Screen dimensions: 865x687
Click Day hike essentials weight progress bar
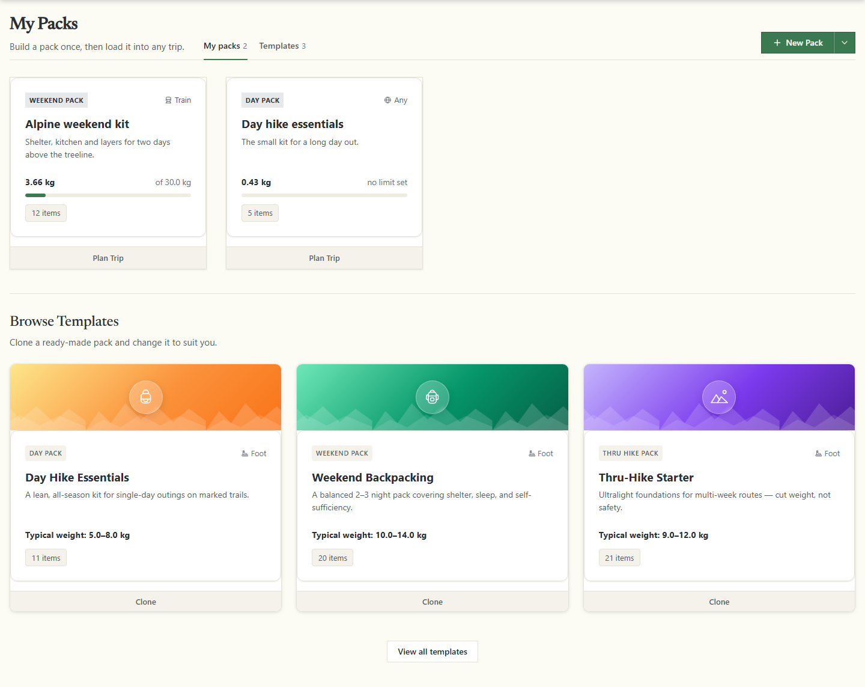tap(324, 195)
